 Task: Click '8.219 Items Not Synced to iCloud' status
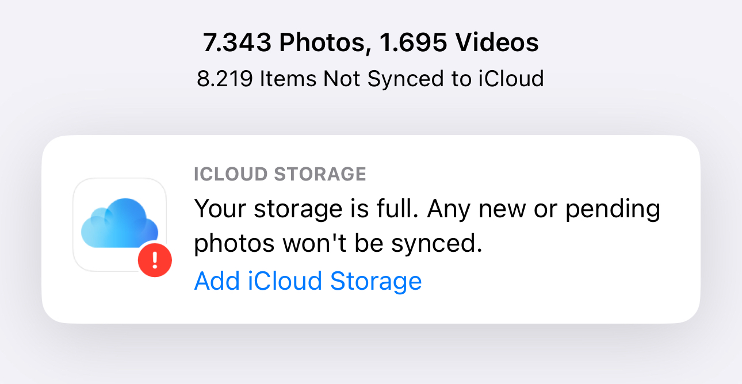point(370,79)
